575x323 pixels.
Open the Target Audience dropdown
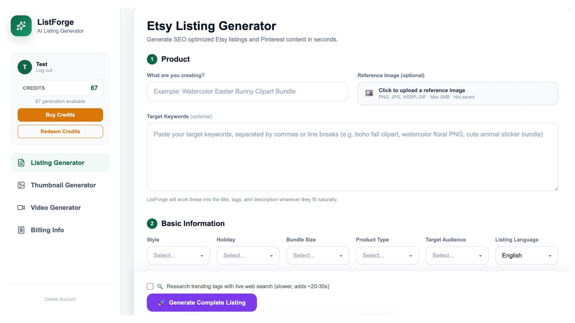click(457, 255)
